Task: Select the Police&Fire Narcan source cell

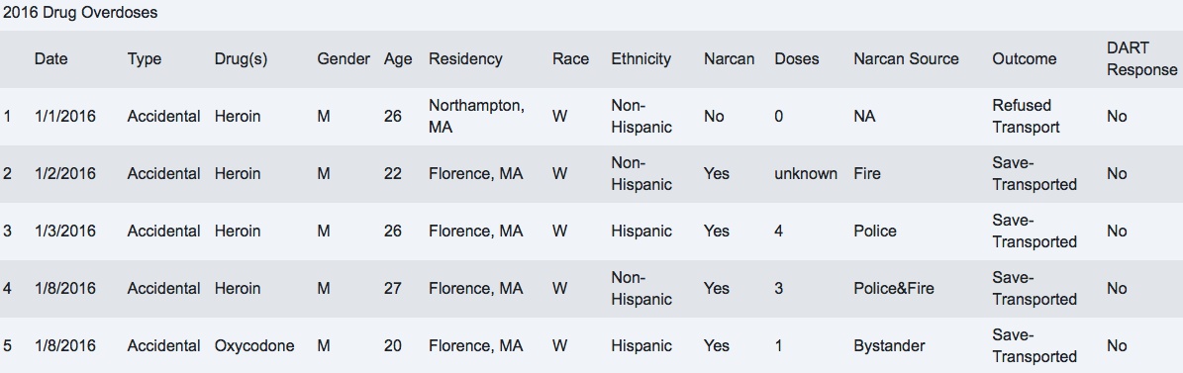Action: [893, 288]
